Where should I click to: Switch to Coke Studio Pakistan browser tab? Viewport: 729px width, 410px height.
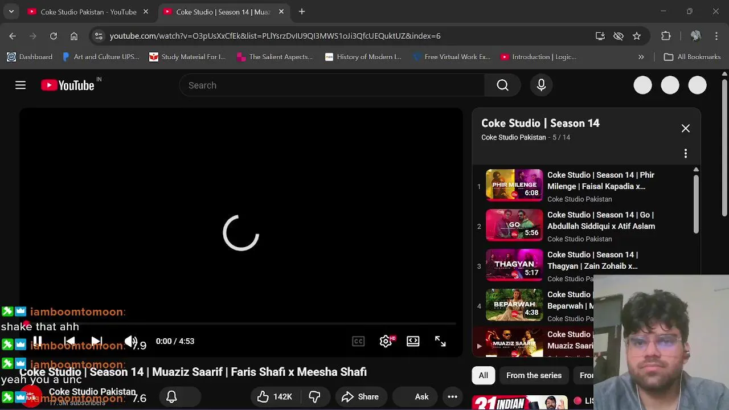(x=88, y=11)
